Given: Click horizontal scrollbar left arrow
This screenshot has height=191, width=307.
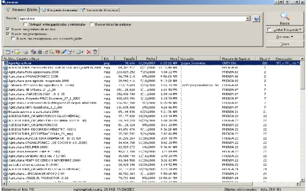Looking at the screenshot, I should click(4, 184).
